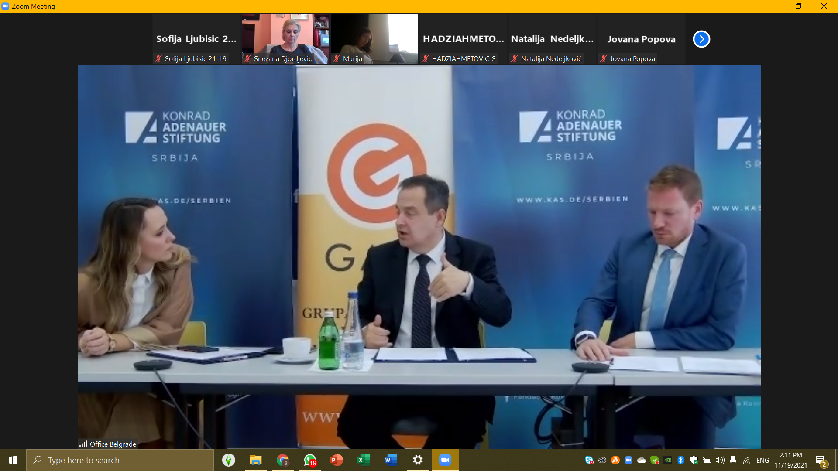838x471 pixels.
Task: Click the Bluetooth tray icon
Action: tap(681, 460)
